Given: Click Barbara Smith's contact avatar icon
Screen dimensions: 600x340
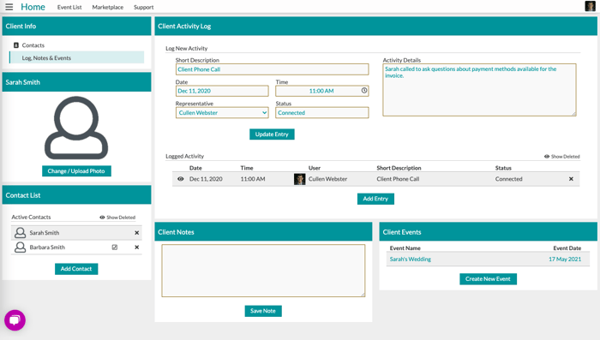Looking at the screenshot, I should point(20,247).
